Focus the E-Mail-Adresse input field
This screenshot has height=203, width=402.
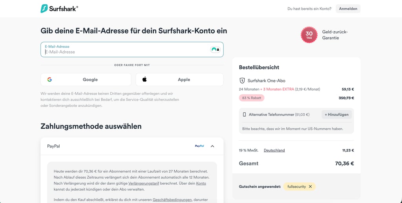coord(132,50)
